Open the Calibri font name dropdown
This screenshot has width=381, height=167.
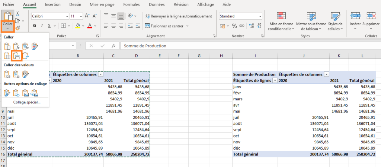[67, 16]
